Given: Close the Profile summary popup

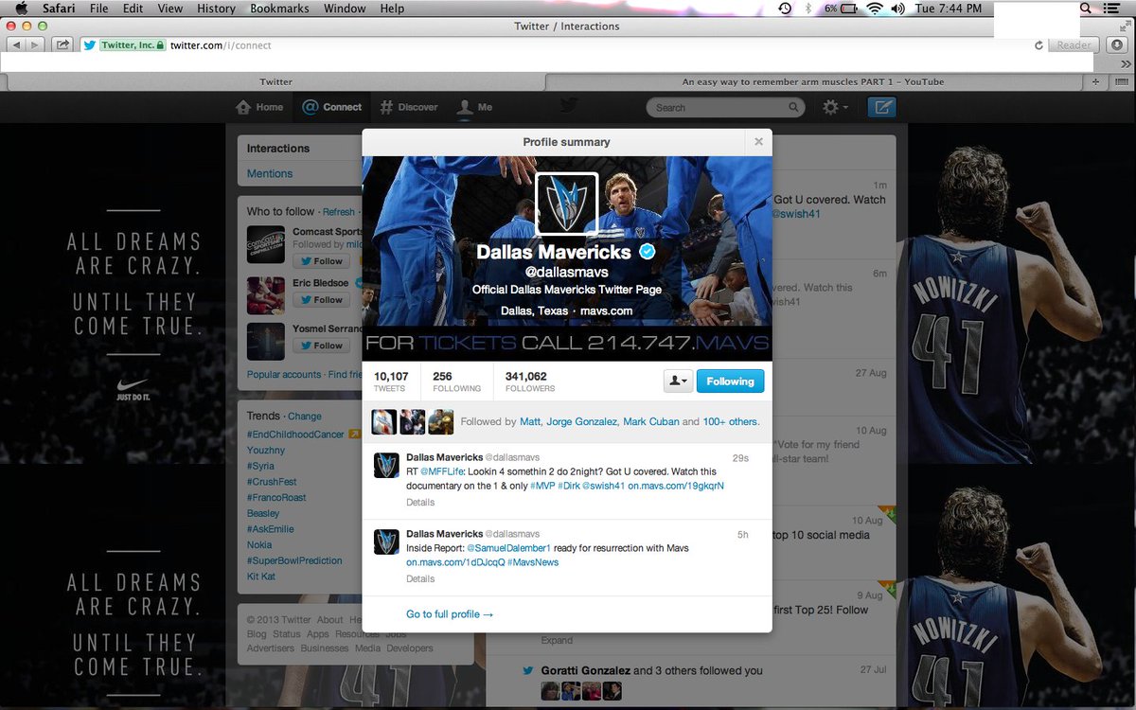Looking at the screenshot, I should (758, 142).
